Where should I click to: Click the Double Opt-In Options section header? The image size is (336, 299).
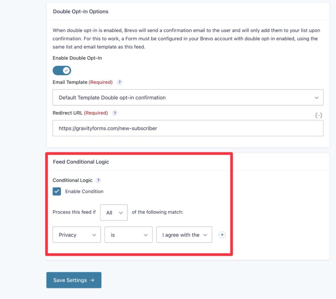(80, 11)
